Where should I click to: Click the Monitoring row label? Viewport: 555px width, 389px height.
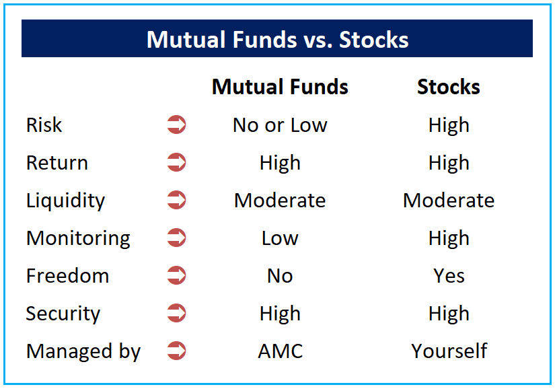pos(78,238)
